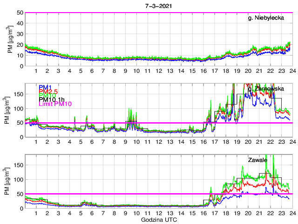Click the red PM2.5 legend entry
Screen dimensions: 298x224
48,93
